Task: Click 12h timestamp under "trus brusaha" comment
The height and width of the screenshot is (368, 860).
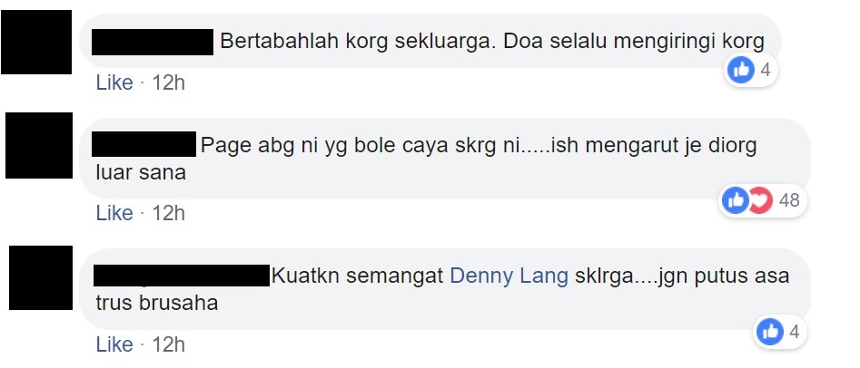Action: [x=168, y=344]
